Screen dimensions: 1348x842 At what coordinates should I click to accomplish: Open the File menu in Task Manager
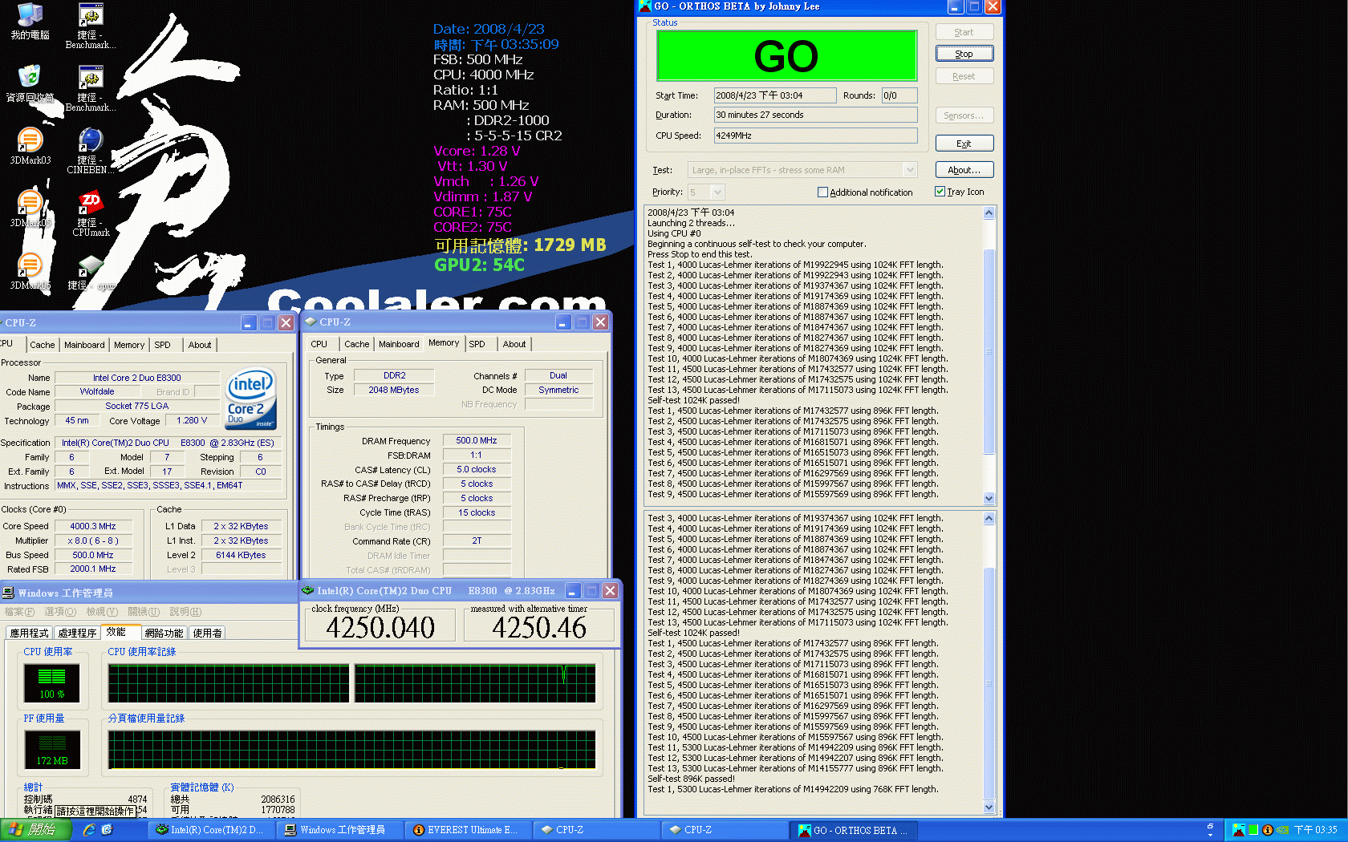[x=19, y=612]
